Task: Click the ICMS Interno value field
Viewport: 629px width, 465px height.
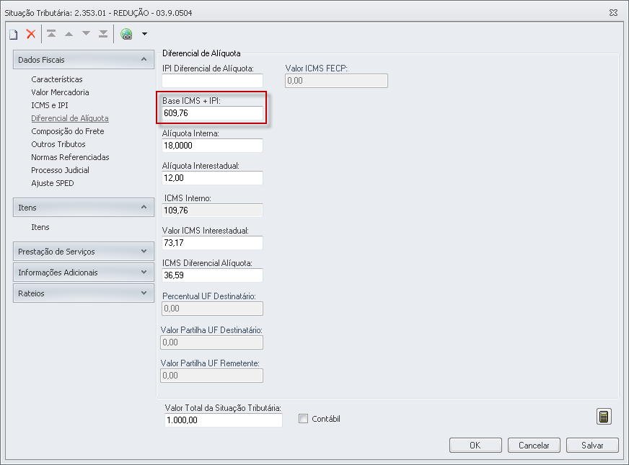Action: 212,211
